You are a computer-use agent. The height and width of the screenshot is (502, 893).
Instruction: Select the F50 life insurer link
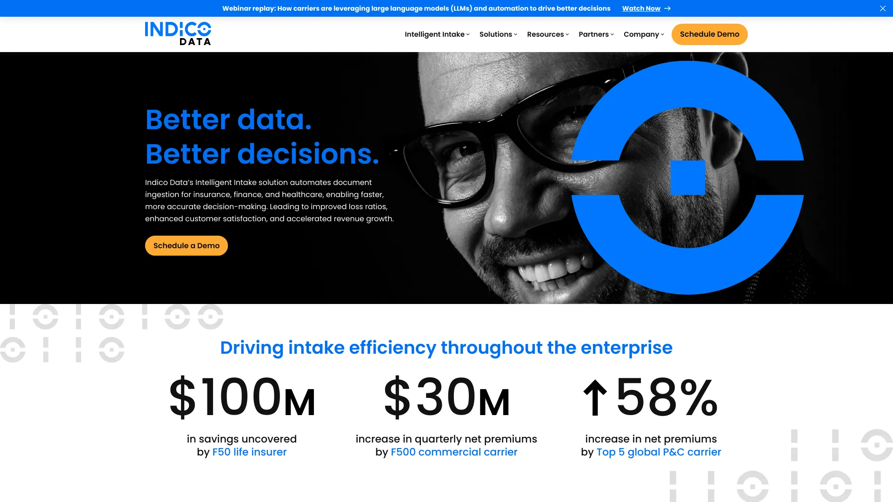[250, 452]
